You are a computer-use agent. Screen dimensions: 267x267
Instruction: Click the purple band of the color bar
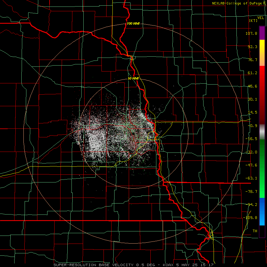click(x=262, y=33)
